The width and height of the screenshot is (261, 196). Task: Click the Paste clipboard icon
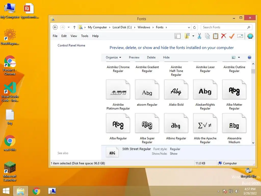pyautogui.click(x=216, y=36)
